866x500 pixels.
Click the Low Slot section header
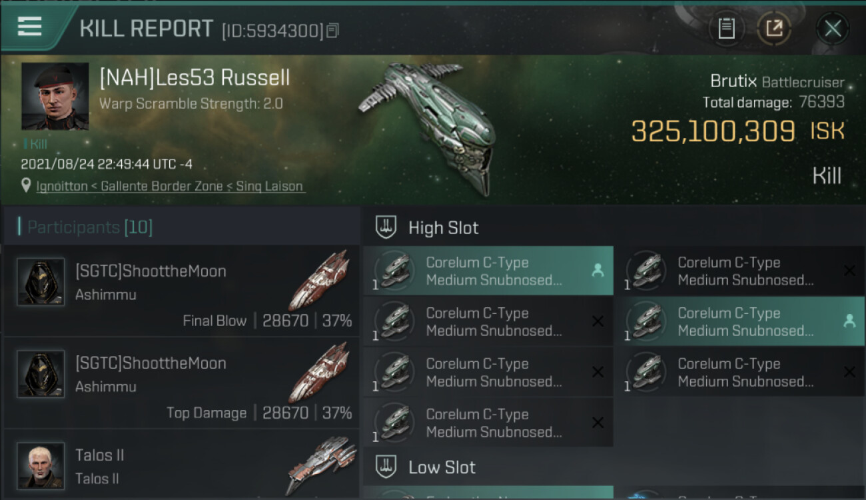(x=442, y=467)
